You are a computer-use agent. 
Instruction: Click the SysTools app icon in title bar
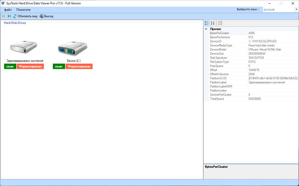click(x=3, y=3)
